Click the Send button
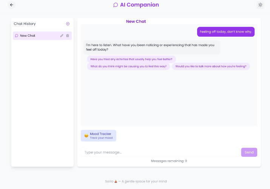270x189 pixels. pyautogui.click(x=249, y=152)
